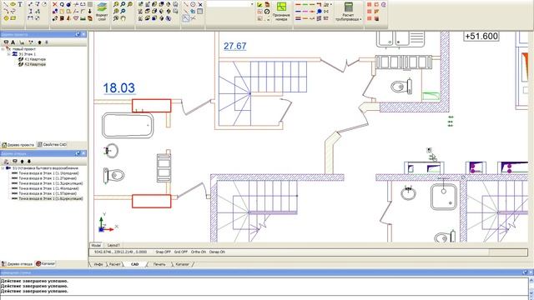The width and height of the screenshot is (534, 300).
Task: Open the 'Формат слой' layer format button
Action: pyautogui.click(x=102, y=12)
